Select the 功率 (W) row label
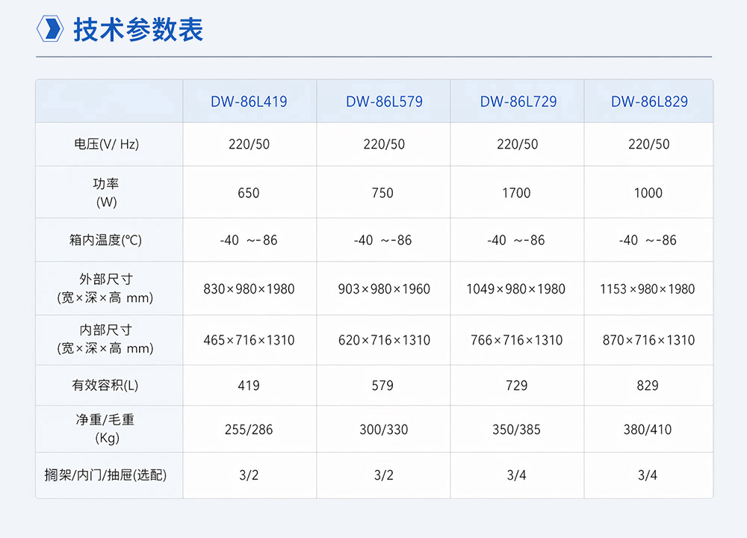Image resolution: width=747 pixels, height=538 pixels. pos(106,193)
